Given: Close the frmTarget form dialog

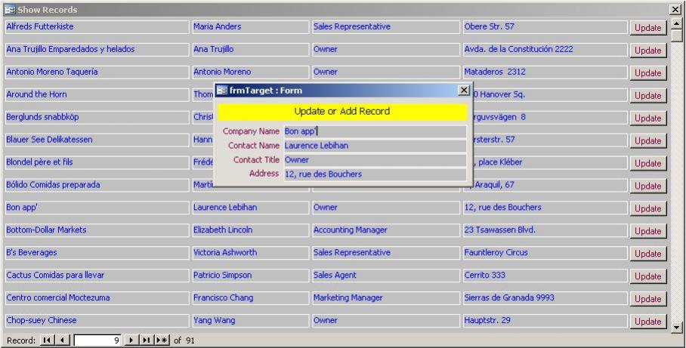Looking at the screenshot, I should click(x=464, y=90).
